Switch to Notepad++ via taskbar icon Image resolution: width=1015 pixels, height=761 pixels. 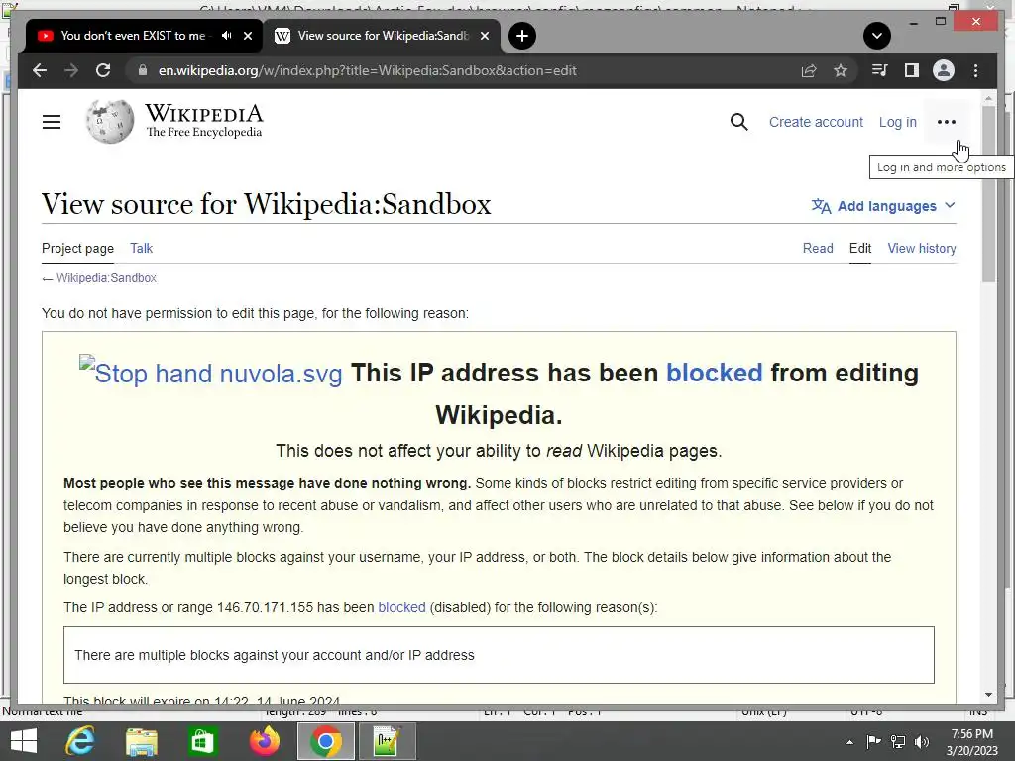coord(388,741)
